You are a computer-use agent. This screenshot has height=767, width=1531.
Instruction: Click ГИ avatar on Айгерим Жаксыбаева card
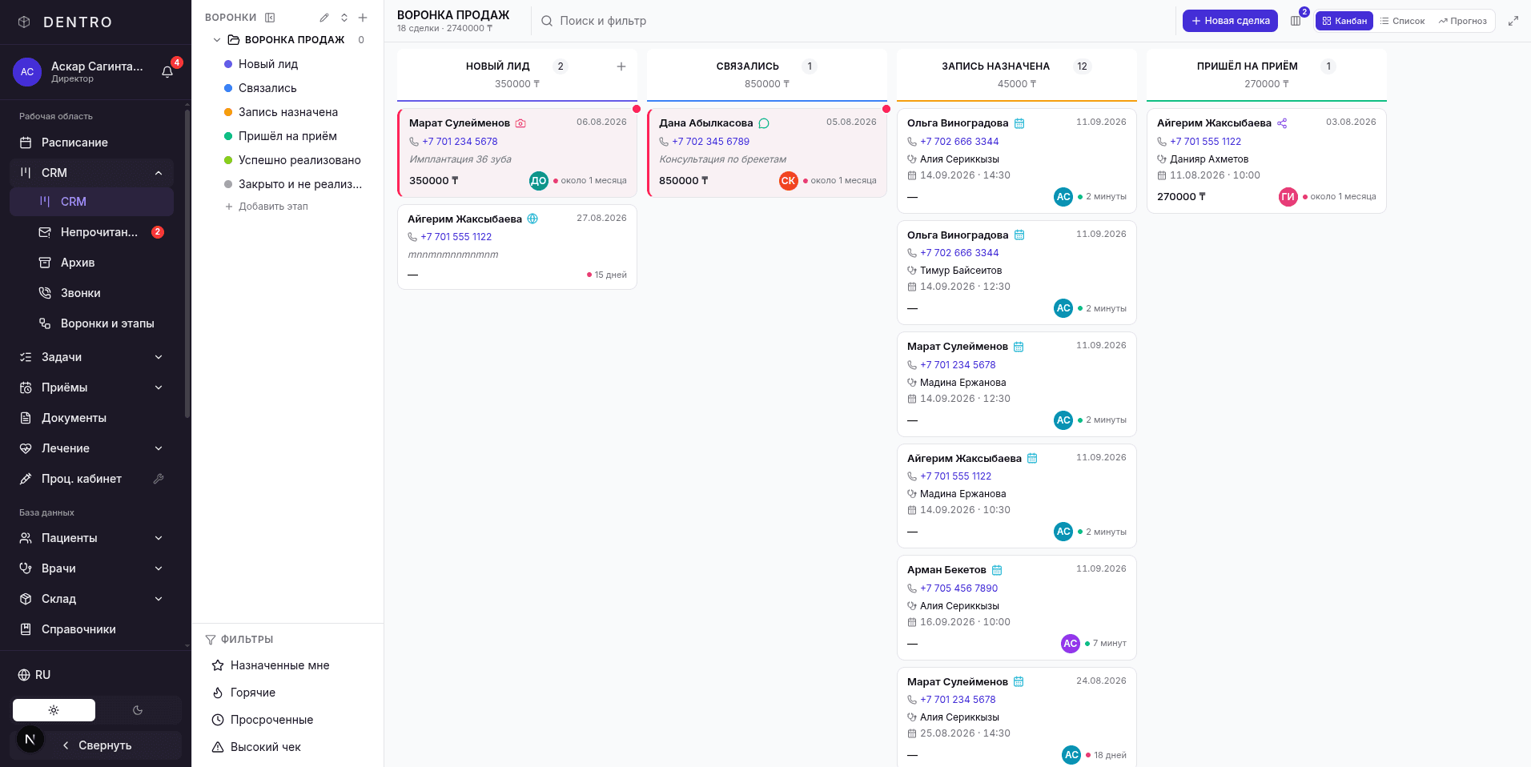point(1288,197)
